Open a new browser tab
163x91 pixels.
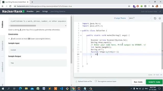(32, 2)
